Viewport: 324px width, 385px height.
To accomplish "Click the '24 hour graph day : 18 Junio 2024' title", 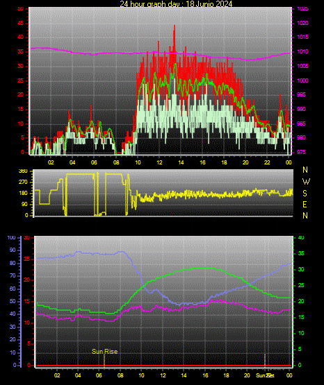I will click(176, 3).
